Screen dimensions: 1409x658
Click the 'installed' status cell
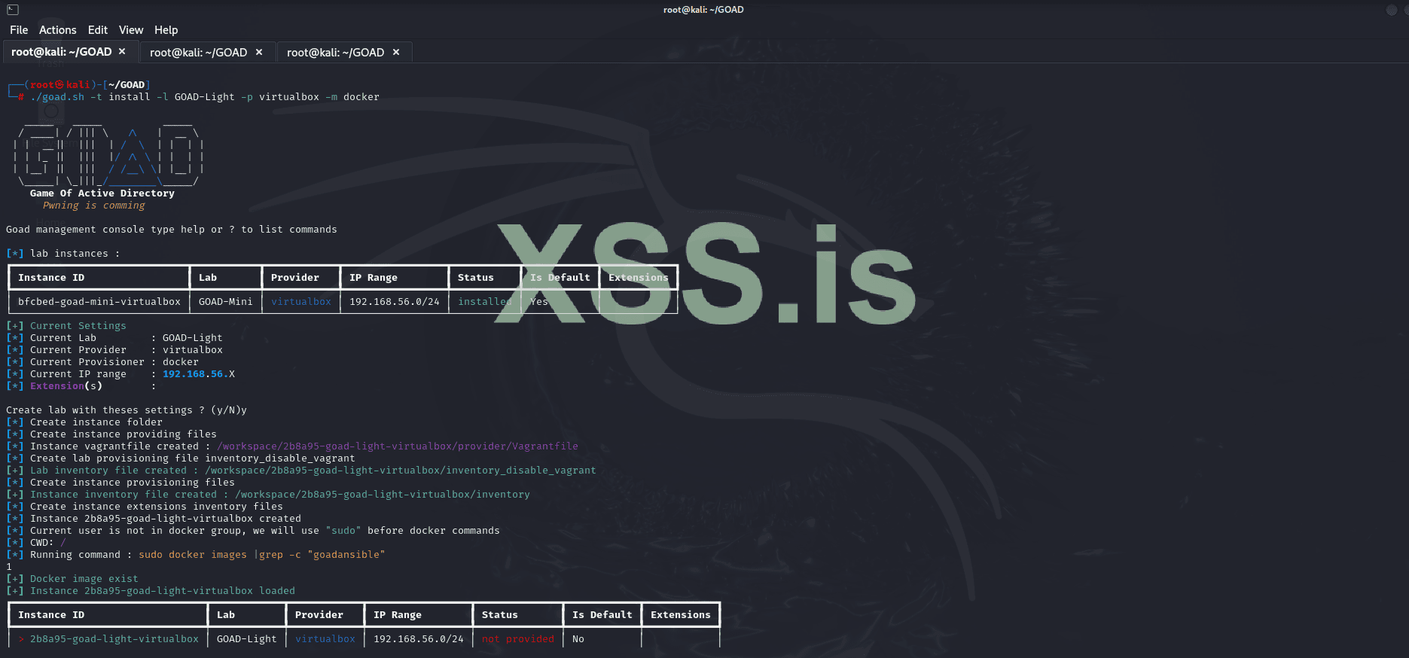pyautogui.click(x=485, y=302)
